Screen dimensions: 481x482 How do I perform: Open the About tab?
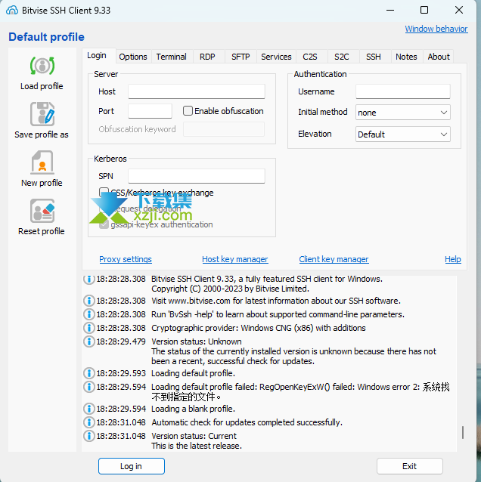pyautogui.click(x=439, y=57)
